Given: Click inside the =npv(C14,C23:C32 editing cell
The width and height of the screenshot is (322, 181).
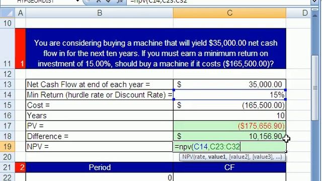Looking at the screenshot, I should [229, 146].
